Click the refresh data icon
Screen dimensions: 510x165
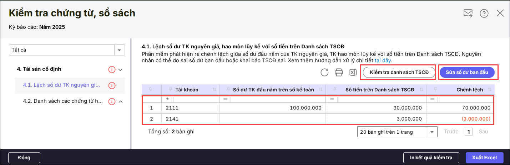(324, 73)
